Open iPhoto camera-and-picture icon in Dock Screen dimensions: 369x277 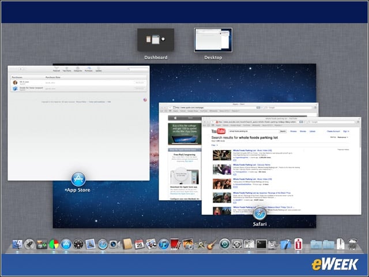tap(188, 244)
